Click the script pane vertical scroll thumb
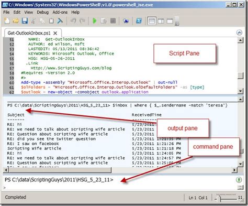 coord(241,75)
